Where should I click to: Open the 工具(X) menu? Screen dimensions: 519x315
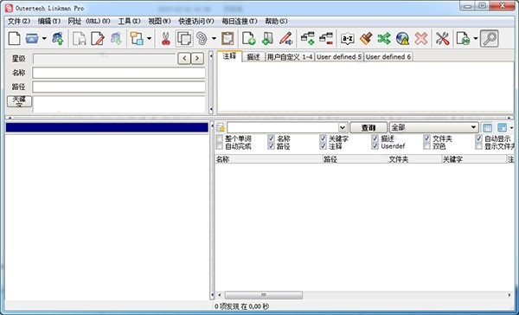[x=130, y=21]
